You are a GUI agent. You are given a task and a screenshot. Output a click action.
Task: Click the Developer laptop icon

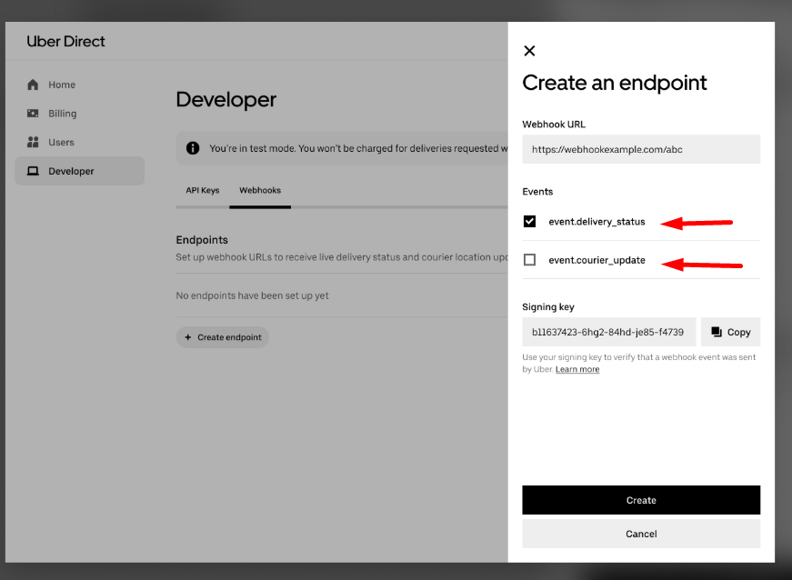pyautogui.click(x=33, y=171)
